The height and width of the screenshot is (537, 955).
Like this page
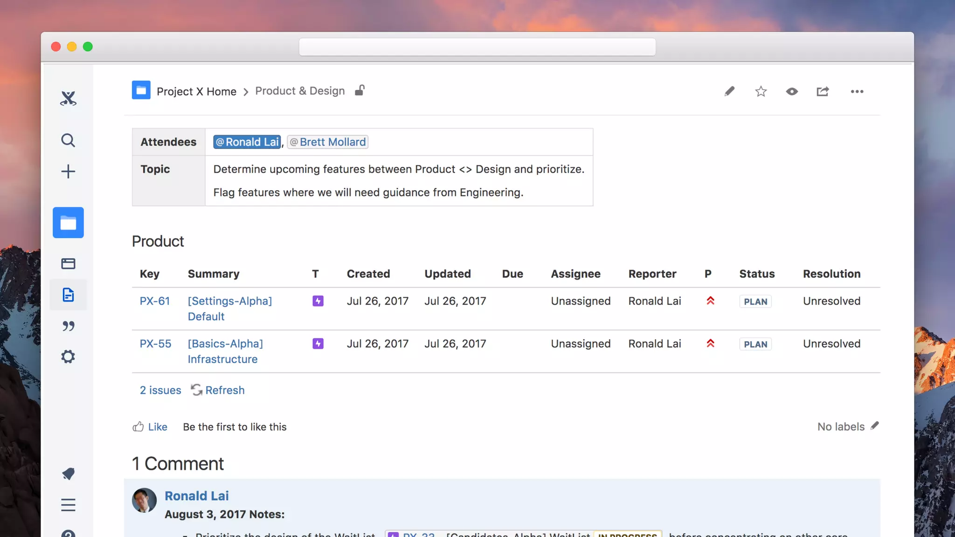[x=150, y=427]
